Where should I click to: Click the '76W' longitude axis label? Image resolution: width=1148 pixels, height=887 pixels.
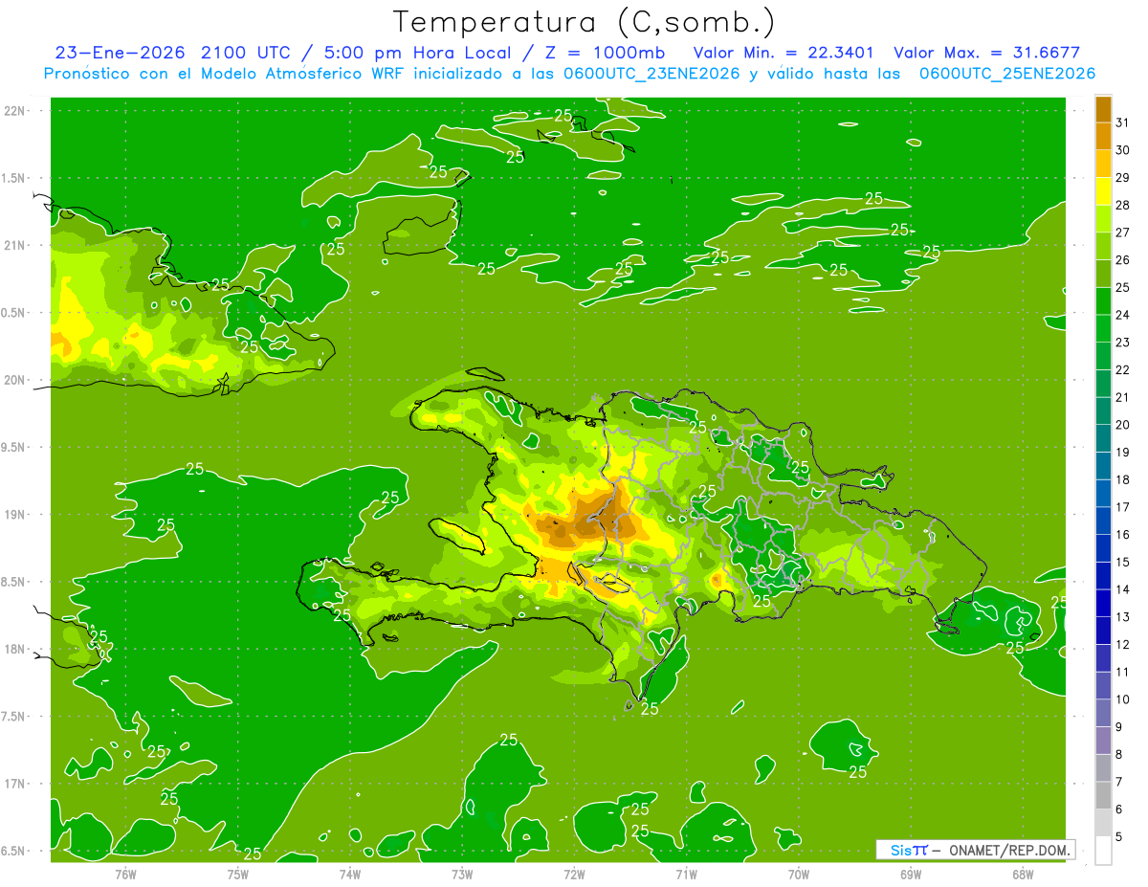coord(125,875)
